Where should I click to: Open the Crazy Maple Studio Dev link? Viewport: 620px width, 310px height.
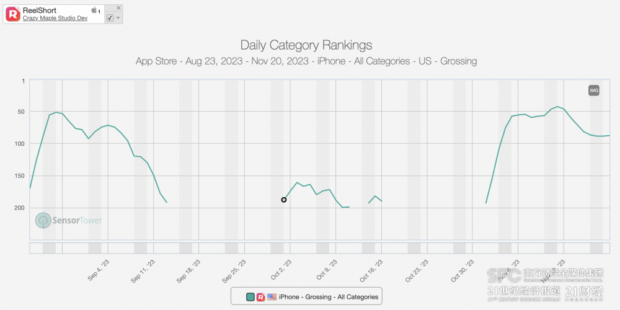(55, 18)
